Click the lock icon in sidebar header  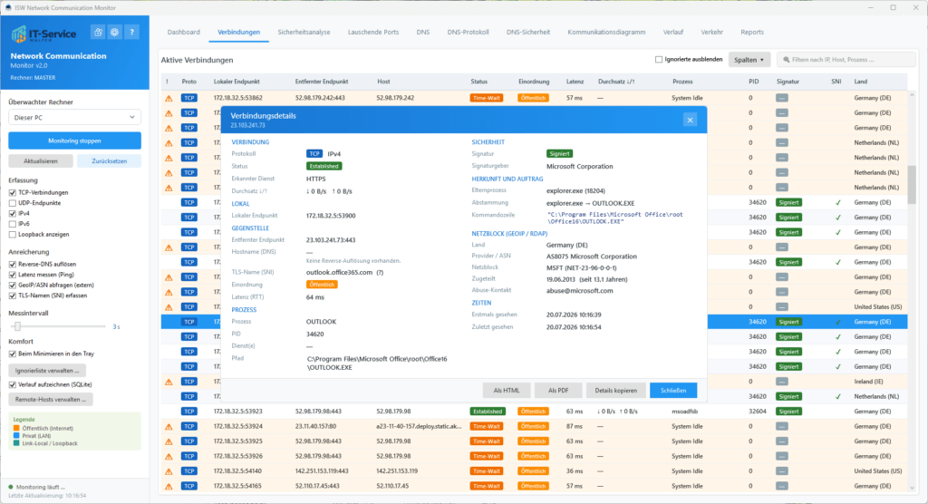[x=98, y=33]
